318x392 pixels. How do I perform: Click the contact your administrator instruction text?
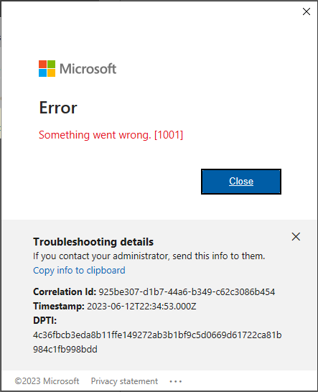149,256
